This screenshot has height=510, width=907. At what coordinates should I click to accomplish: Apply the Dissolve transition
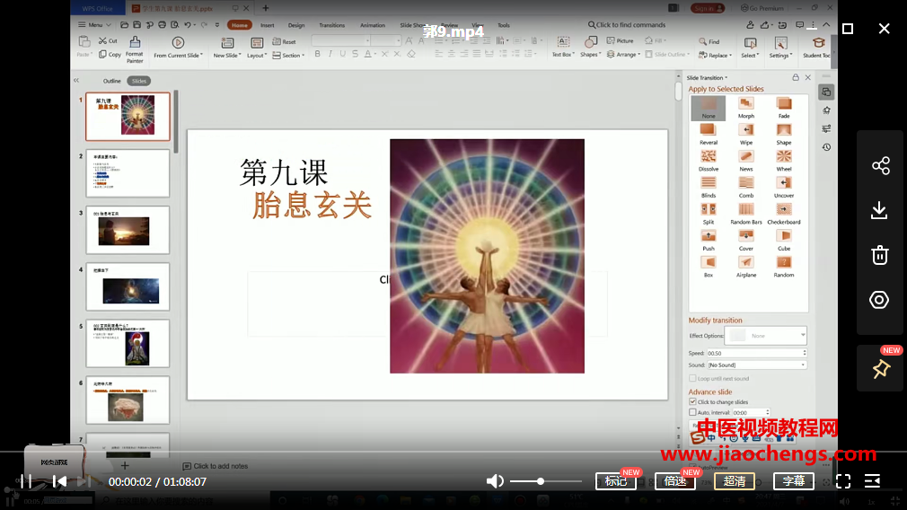tap(708, 161)
